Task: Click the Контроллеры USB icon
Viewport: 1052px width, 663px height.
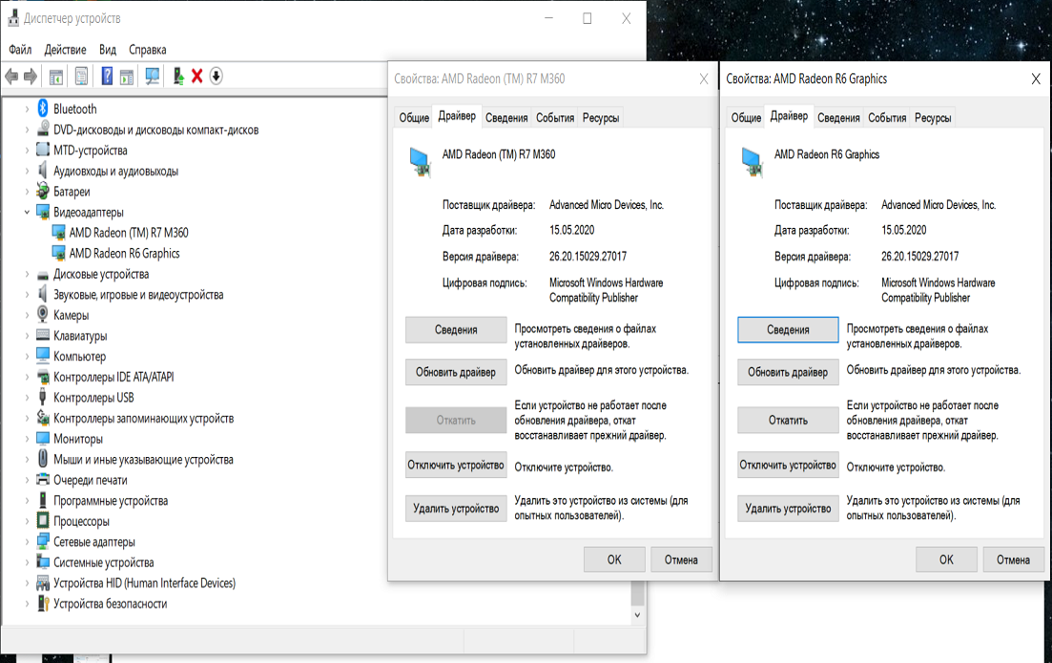Action: click(x=43, y=397)
